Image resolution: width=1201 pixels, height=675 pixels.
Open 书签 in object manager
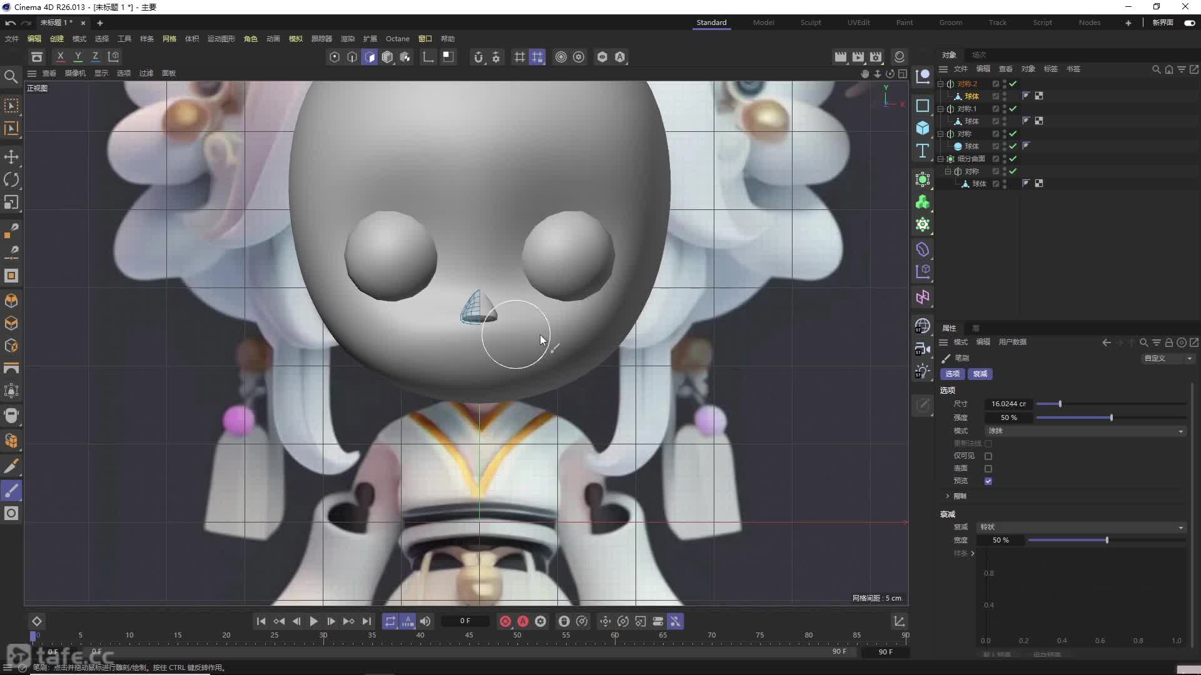[x=1073, y=69]
